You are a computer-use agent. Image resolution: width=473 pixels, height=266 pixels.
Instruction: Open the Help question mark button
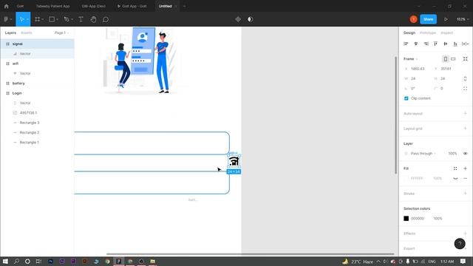pyautogui.click(x=460, y=243)
